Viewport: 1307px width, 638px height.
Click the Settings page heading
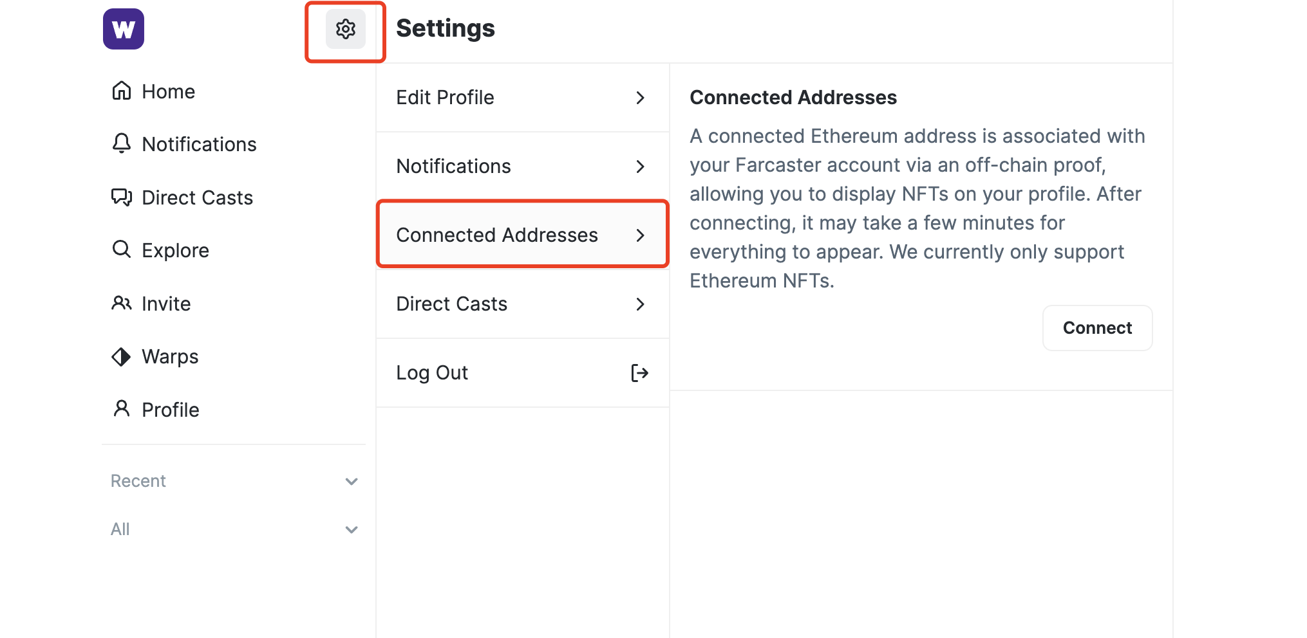(x=446, y=28)
